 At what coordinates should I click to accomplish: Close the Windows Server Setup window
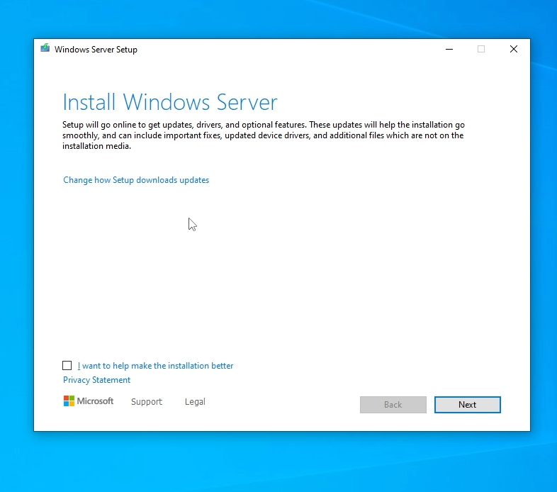[514, 49]
